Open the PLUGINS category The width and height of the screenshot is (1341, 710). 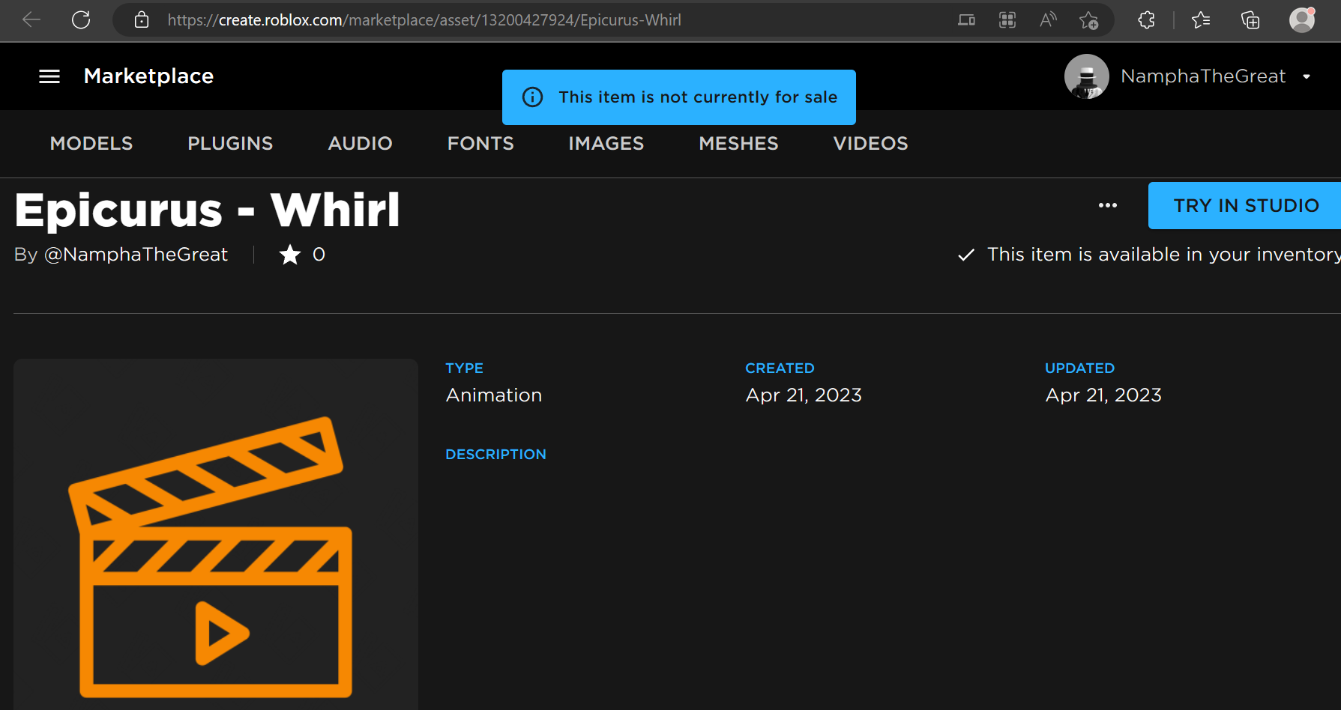click(x=230, y=144)
